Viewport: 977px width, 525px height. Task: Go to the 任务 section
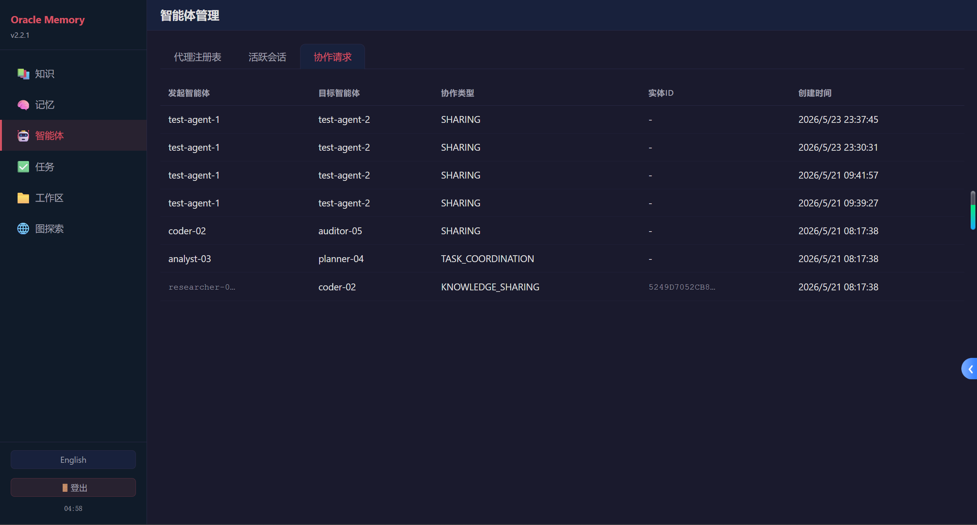click(73, 167)
